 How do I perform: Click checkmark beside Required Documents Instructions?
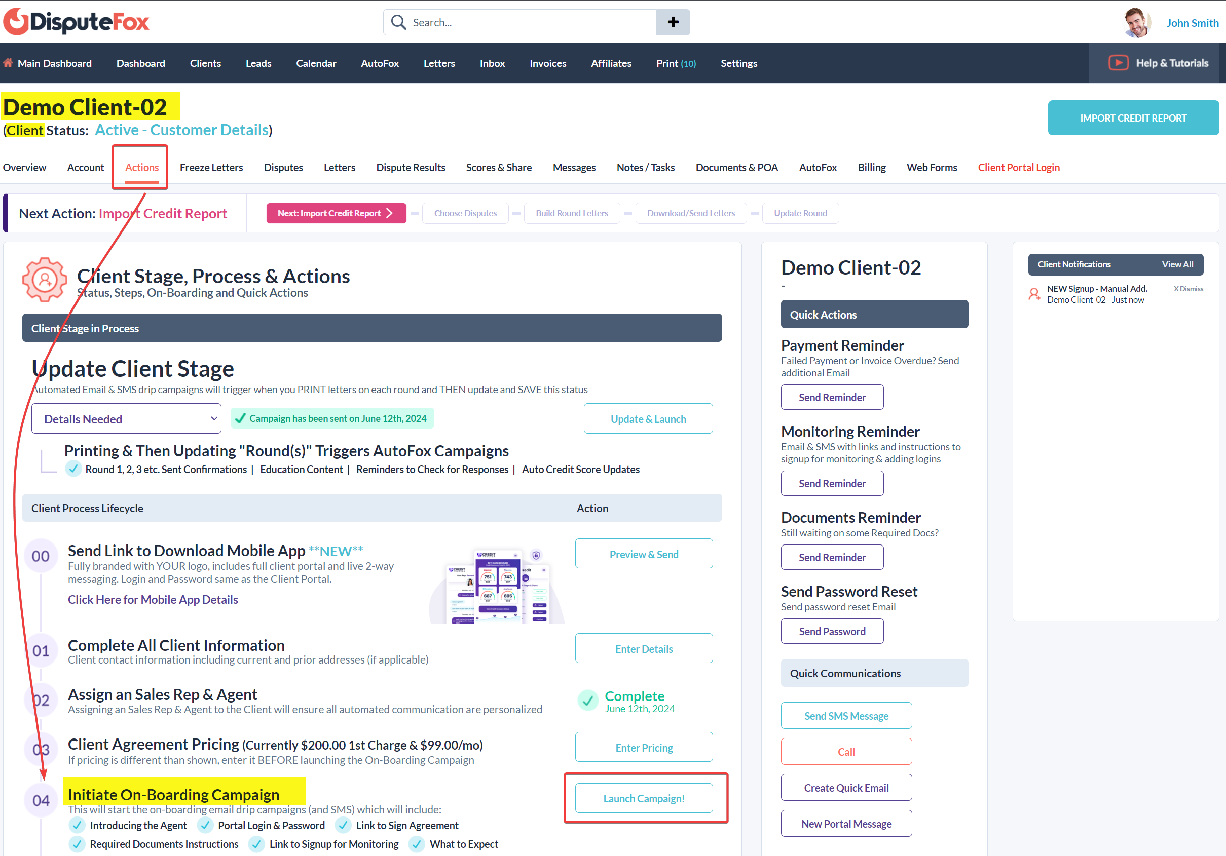[x=77, y=844]
